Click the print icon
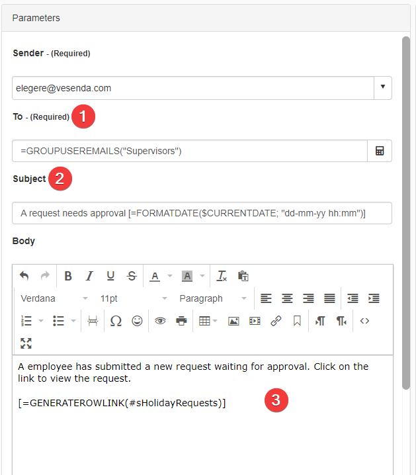The image size is (416, 475). coord(181,321)
